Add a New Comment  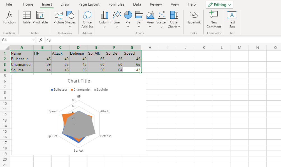(x=213, y=19)
